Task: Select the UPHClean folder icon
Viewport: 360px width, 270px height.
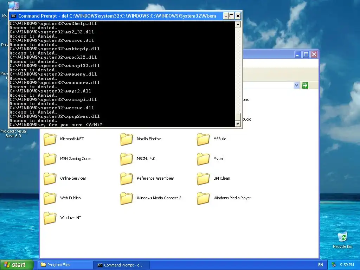Action: pos(204,179)
